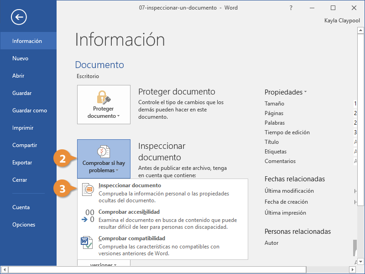The width and height of the screenshot is (365, 274).
Task: Click the back arrow to leave Backstage
Action: click(x=19, y=17)
